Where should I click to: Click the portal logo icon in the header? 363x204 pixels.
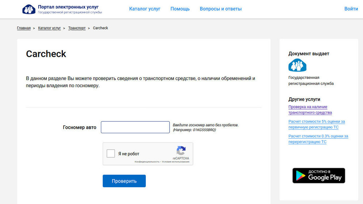point(29,9)
